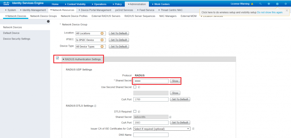
Task: Click the DNS Name input field
Action: click(151, 135)
